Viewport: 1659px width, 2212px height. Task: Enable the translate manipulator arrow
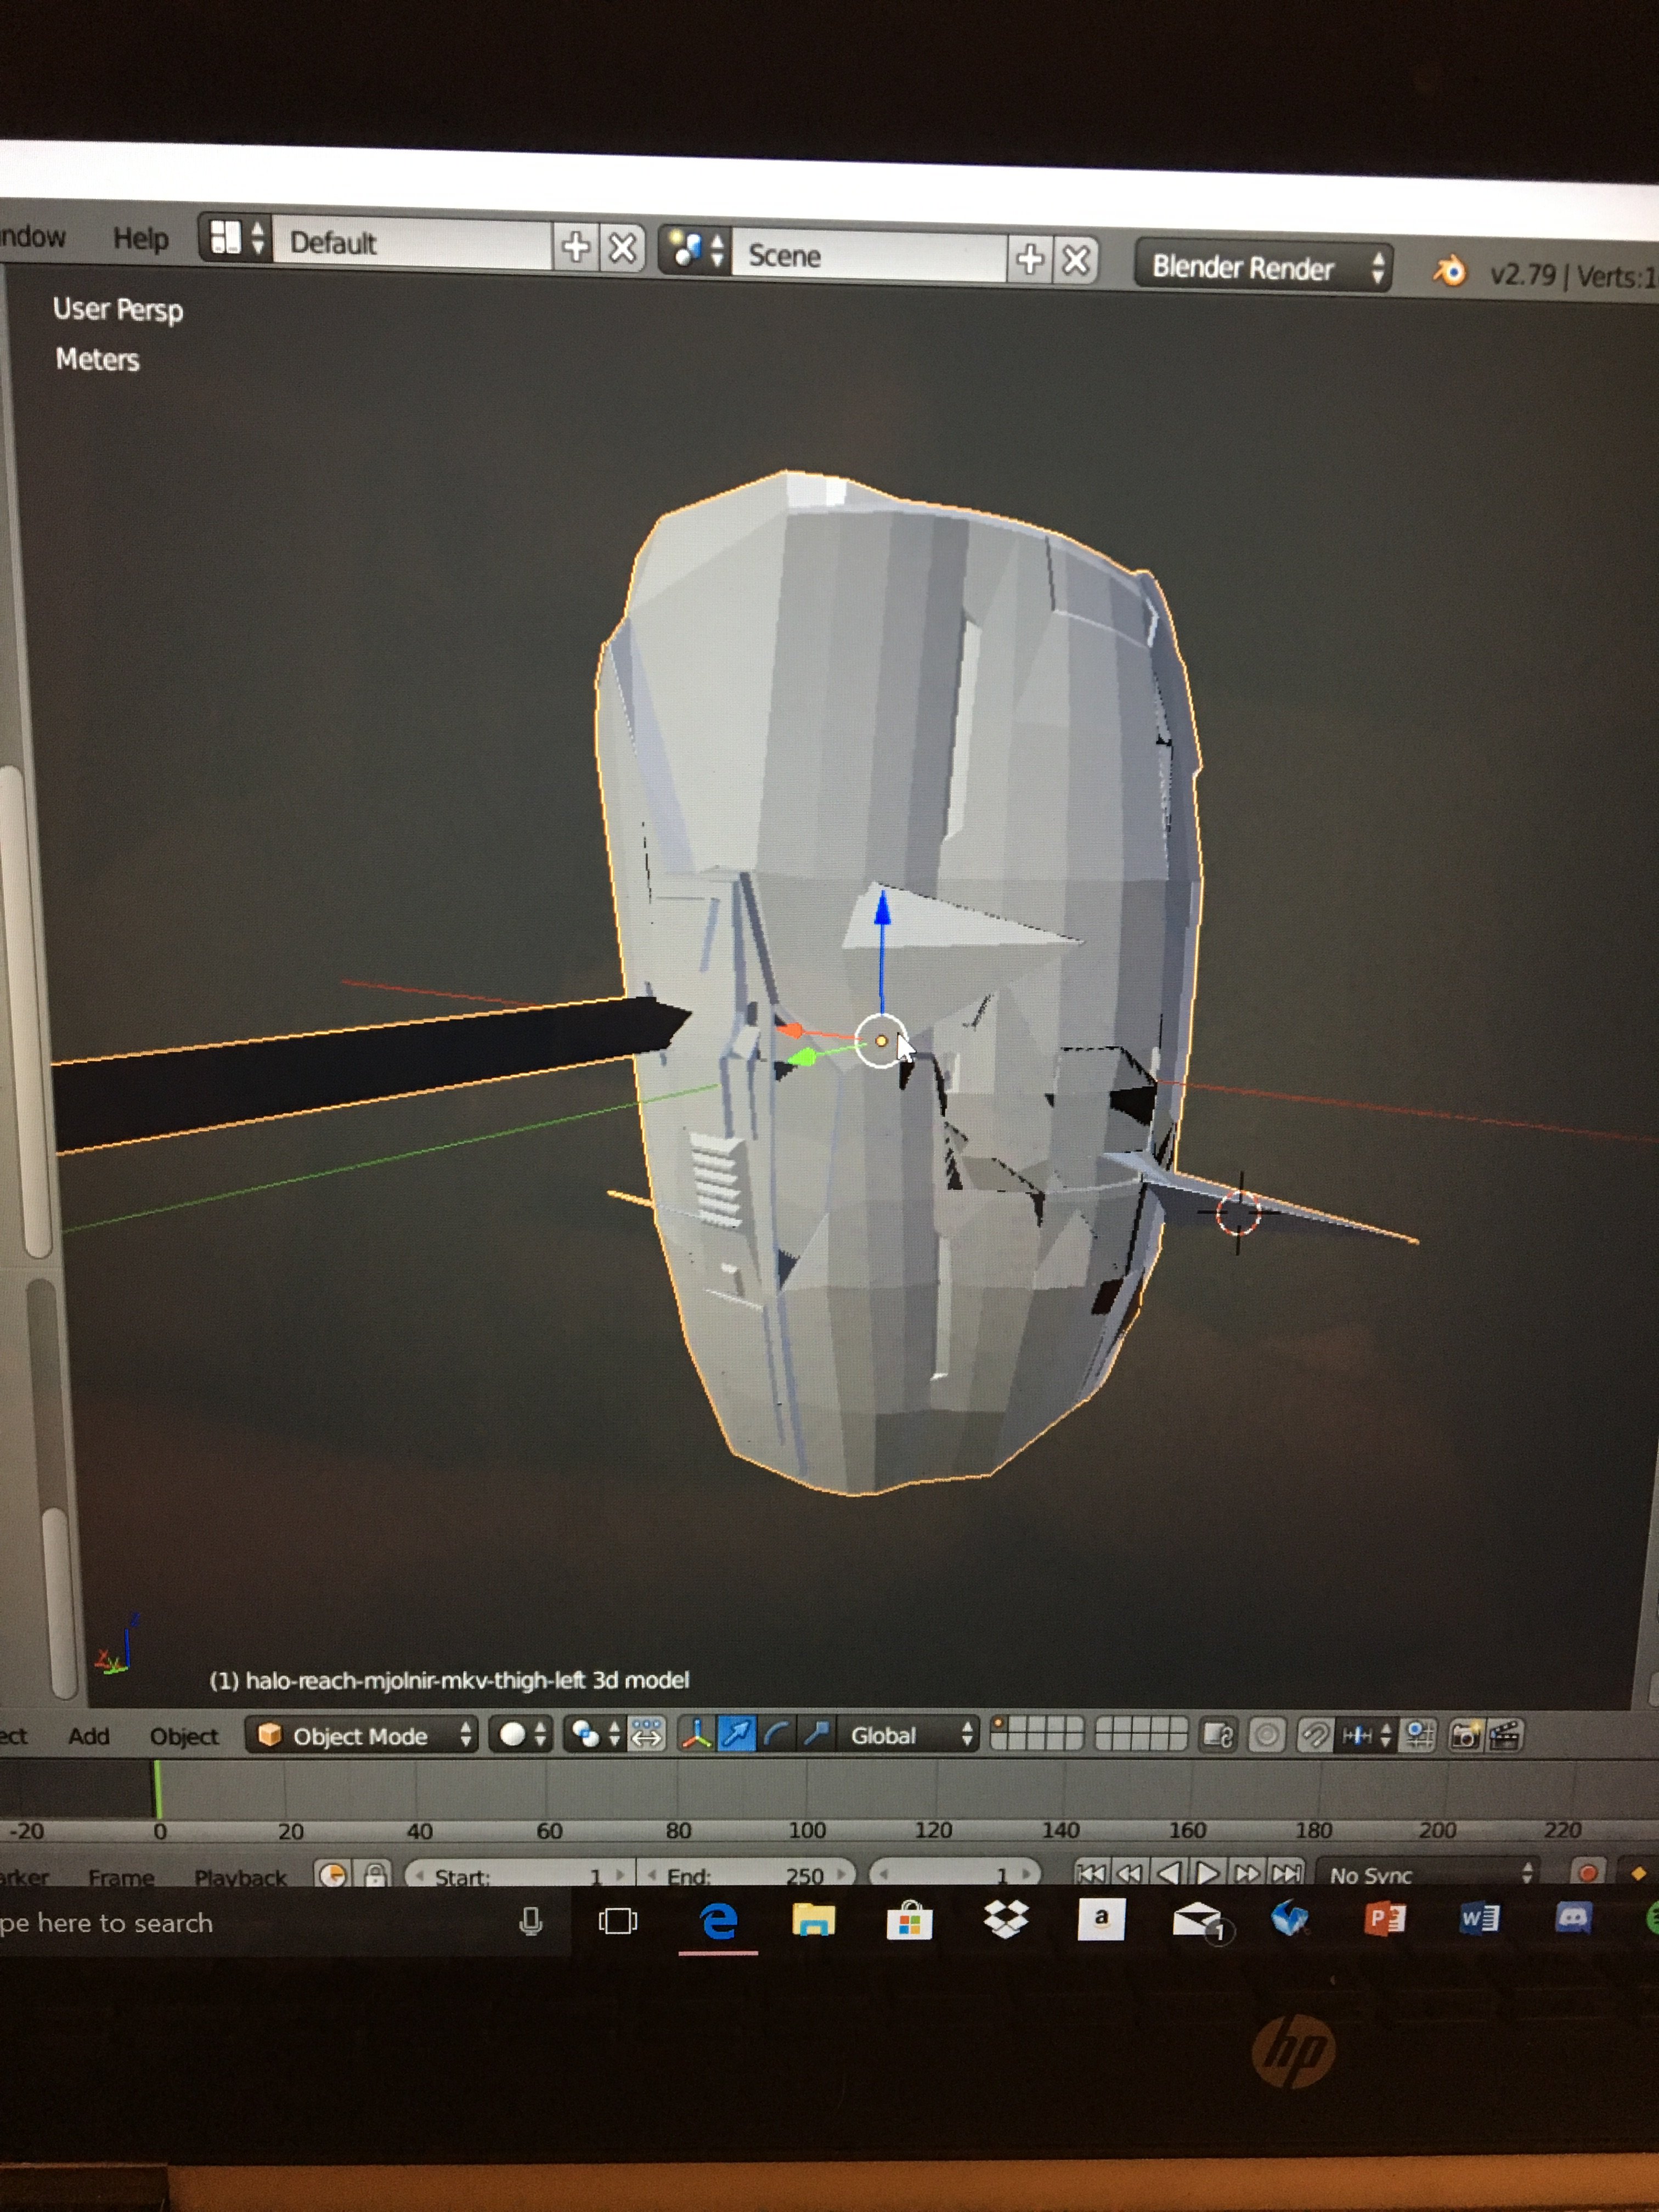pyautogui.click(x=736, y=1734)
